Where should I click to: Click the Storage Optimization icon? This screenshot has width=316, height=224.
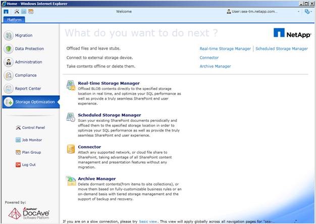point(9,102)
